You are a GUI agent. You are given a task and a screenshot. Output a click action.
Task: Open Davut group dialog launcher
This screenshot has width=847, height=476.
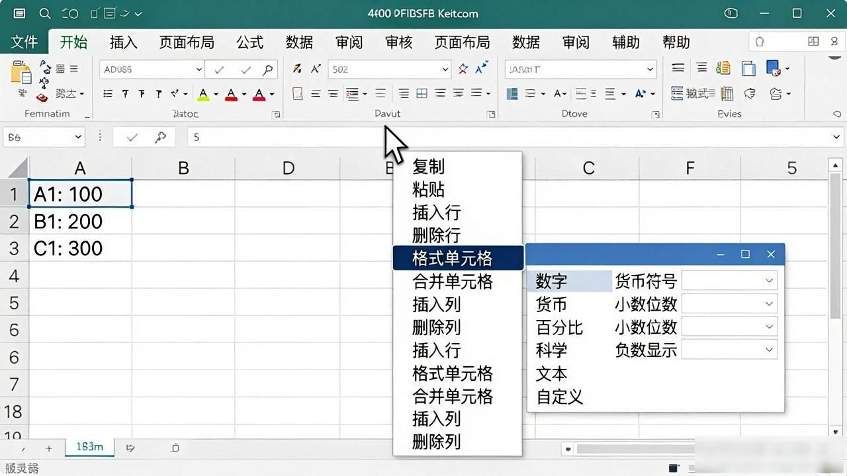491,114
